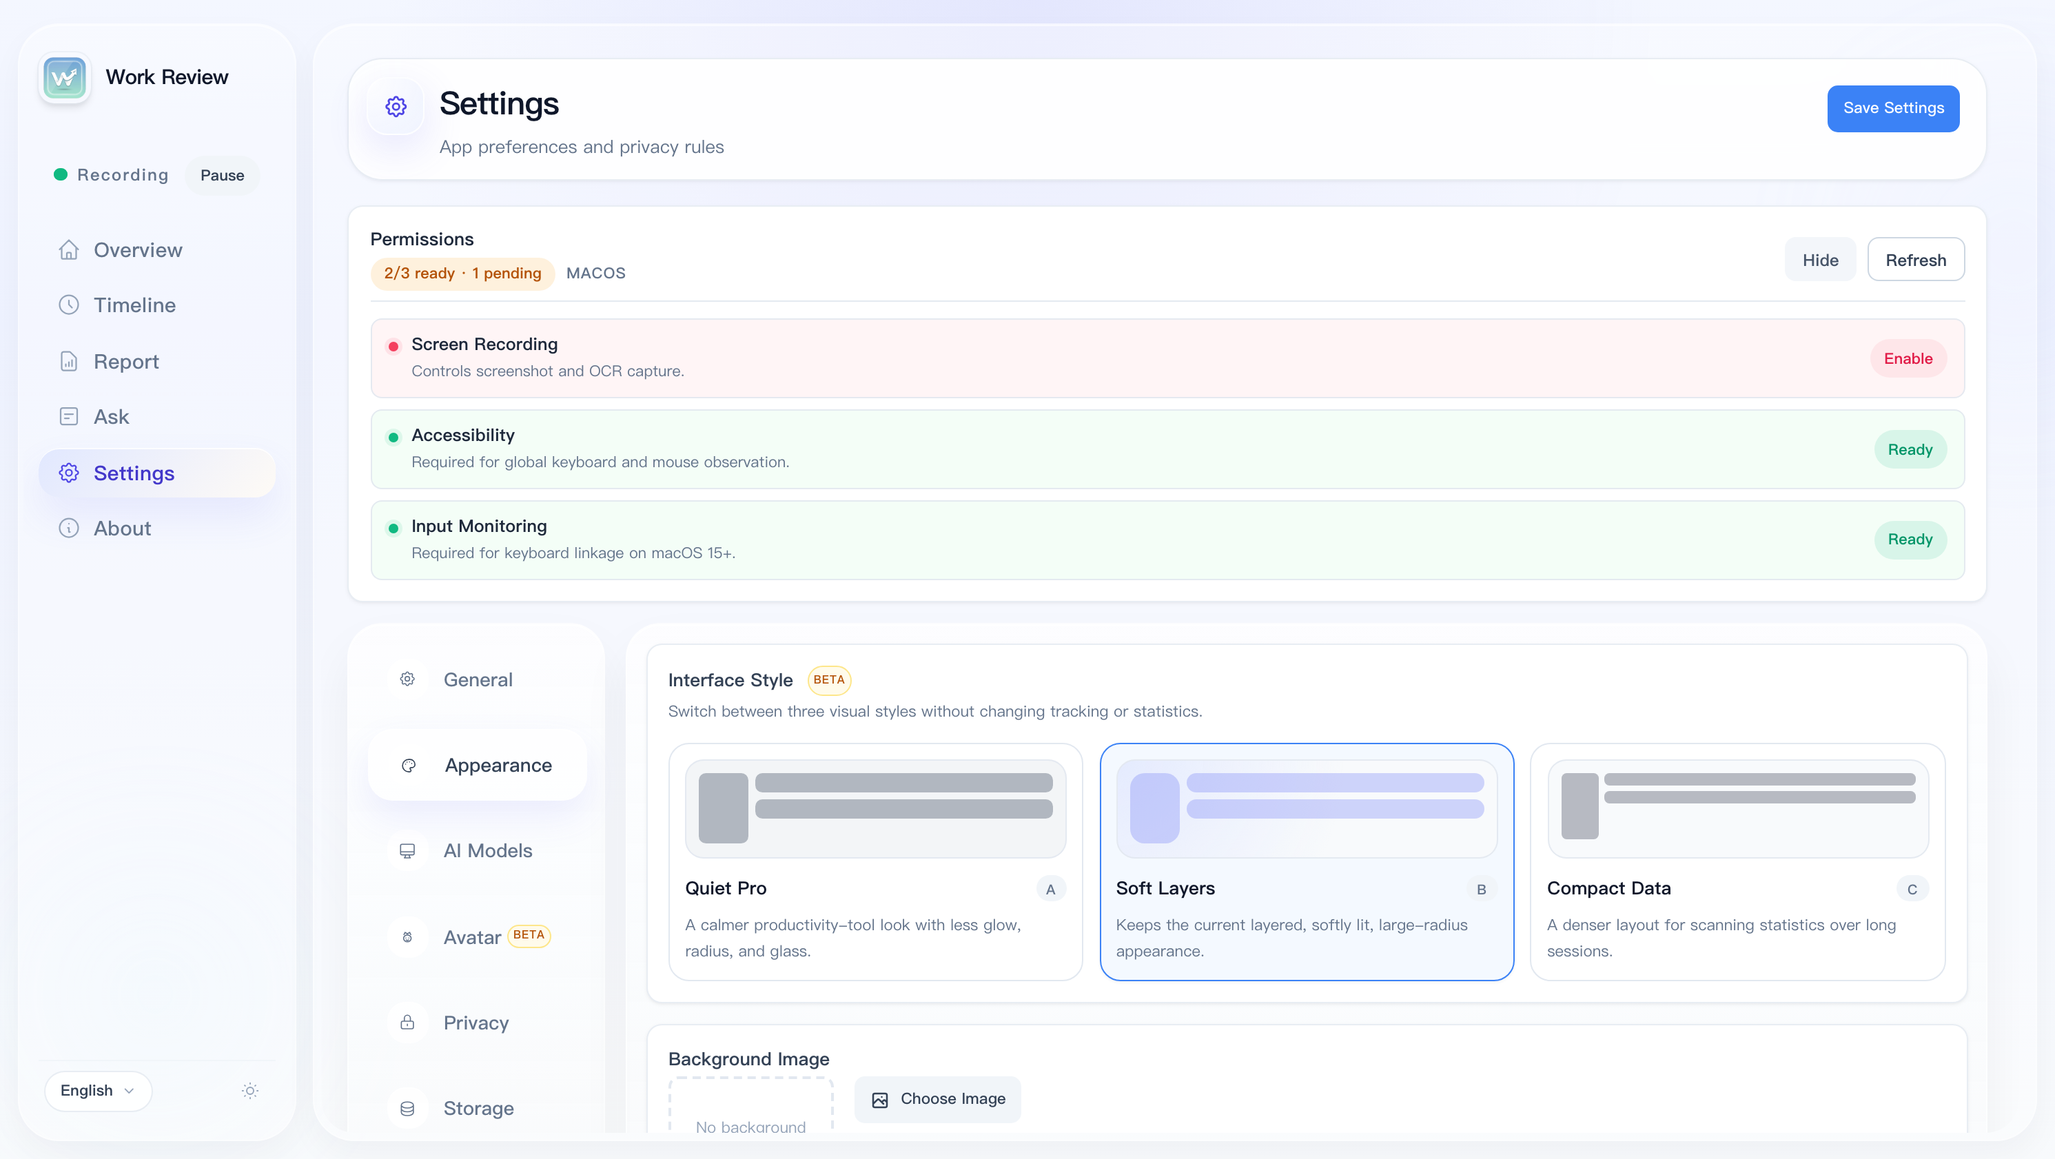Click the Appearance palette icon
This screenshot has height=1159, width=2055.
point(409,766)
